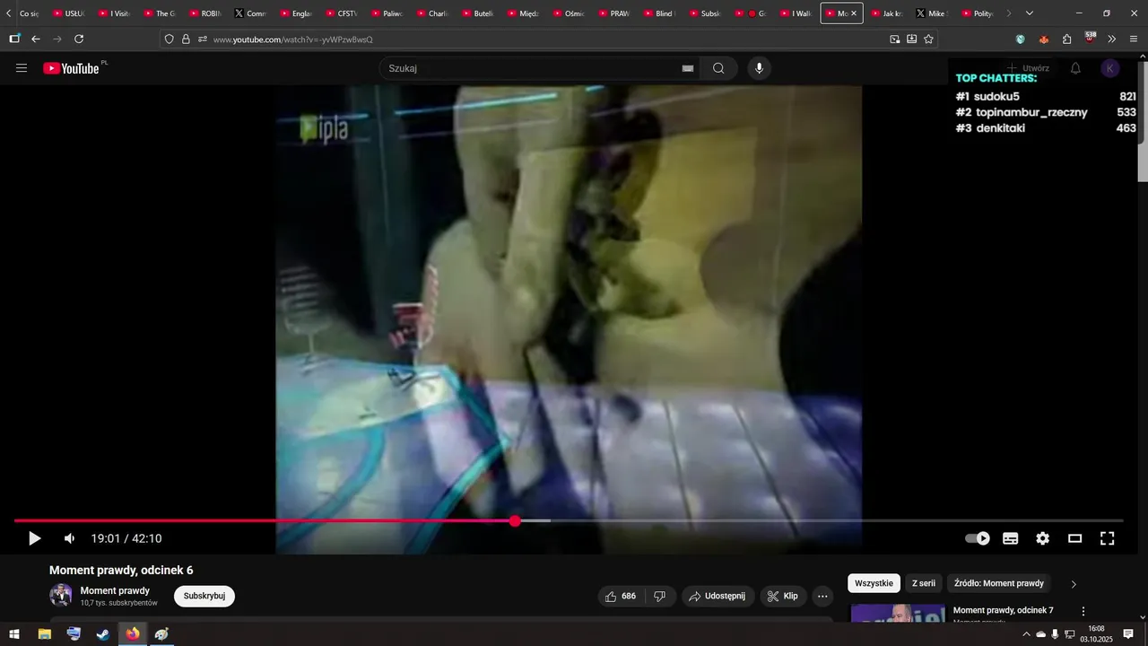
Task: Select the Z serii filter chip
Action: (x=924, y=583)
